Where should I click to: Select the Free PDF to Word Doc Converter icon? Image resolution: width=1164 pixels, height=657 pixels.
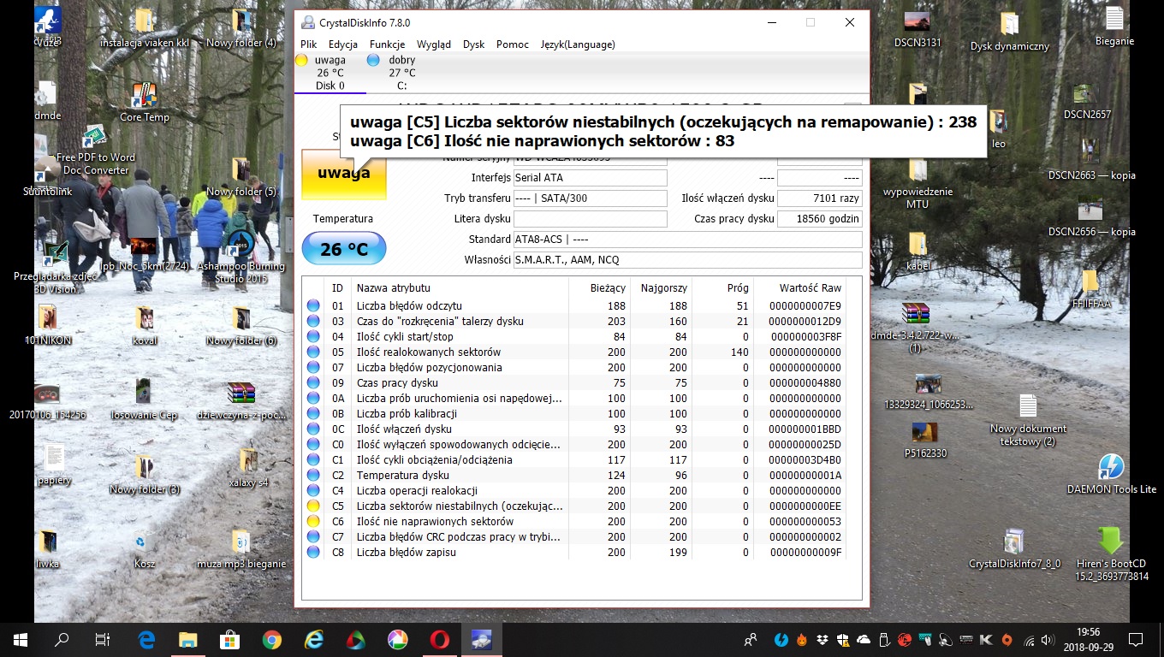point(96,151)
